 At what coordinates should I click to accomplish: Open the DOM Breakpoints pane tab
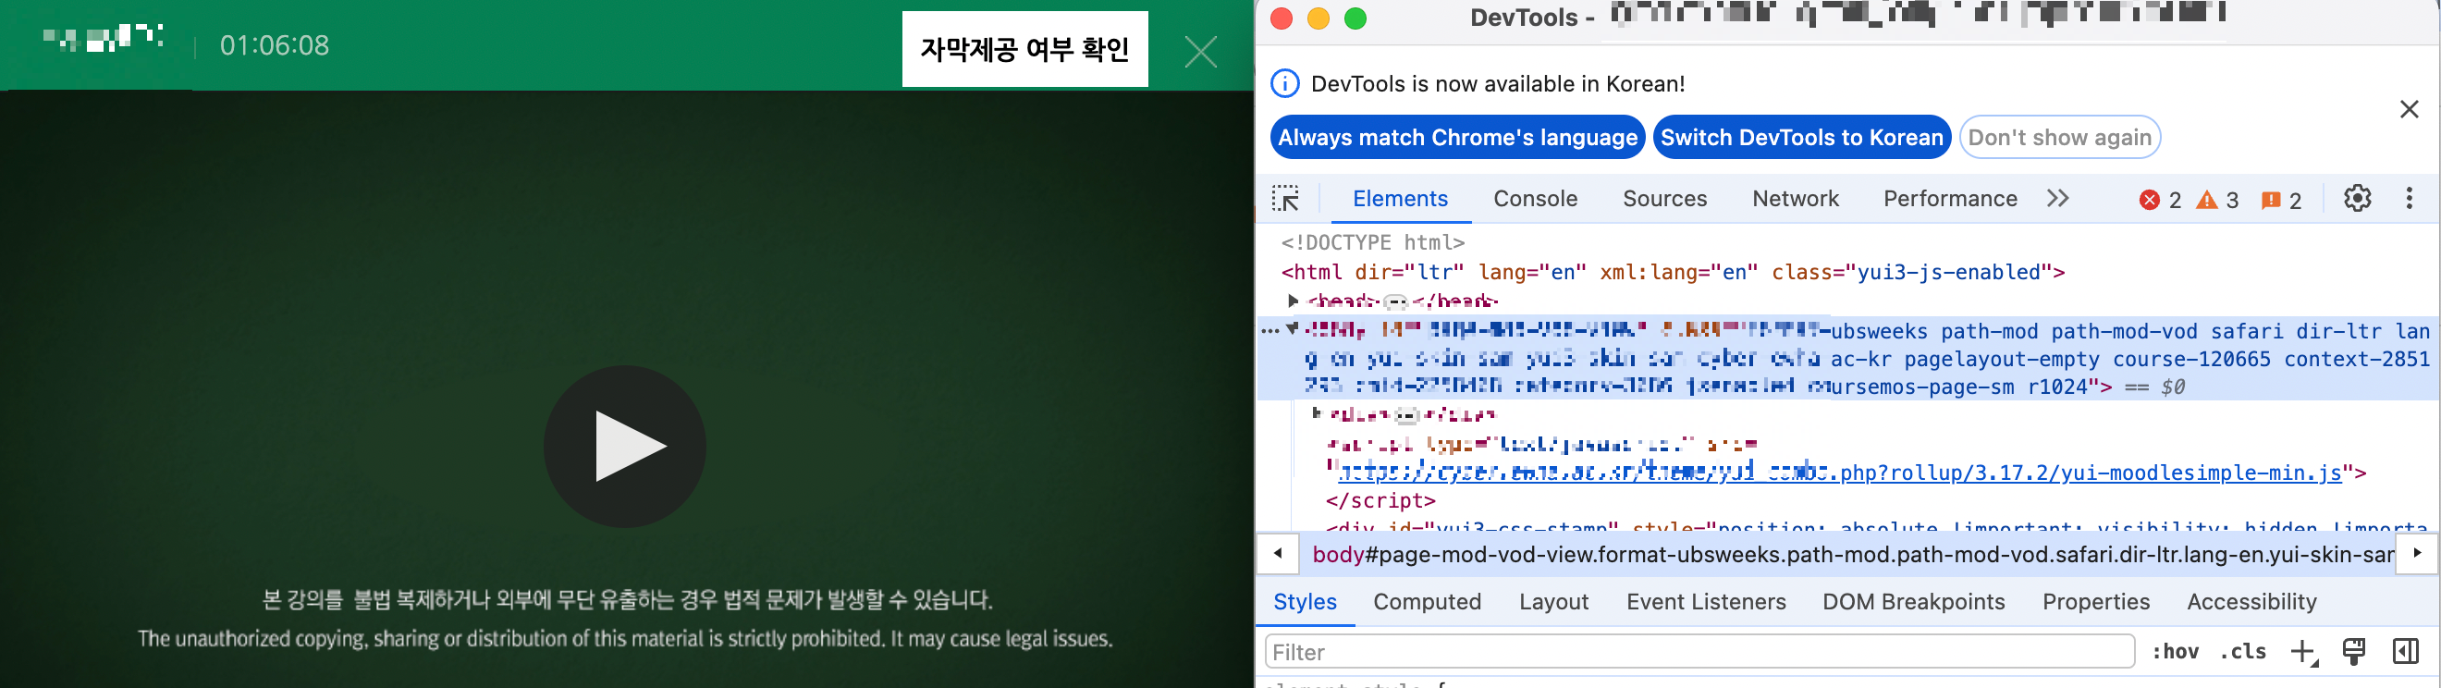click(1913, 602)
